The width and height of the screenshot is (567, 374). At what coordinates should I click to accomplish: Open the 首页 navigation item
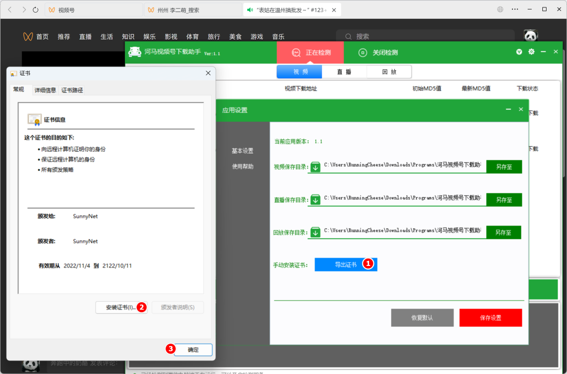pyautogui.click(x=43, y=37)
